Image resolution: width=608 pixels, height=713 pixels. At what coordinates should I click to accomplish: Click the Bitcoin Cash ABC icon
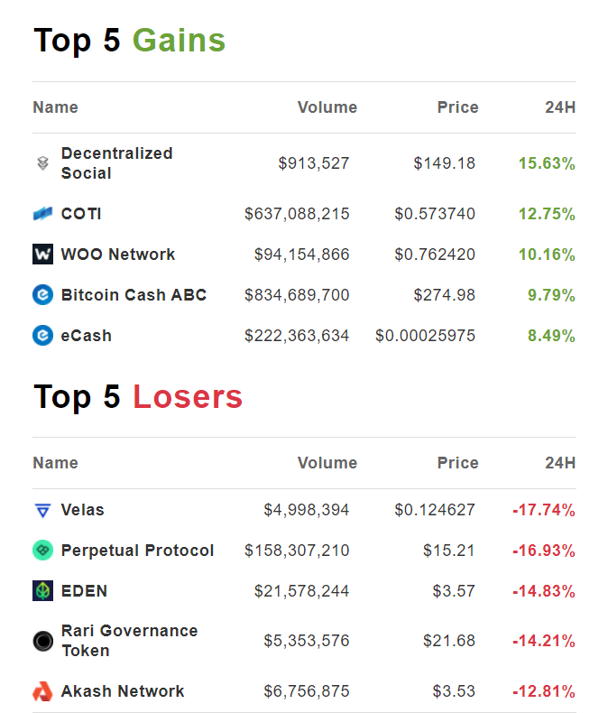pyautogui.click(x=42, y=295)
